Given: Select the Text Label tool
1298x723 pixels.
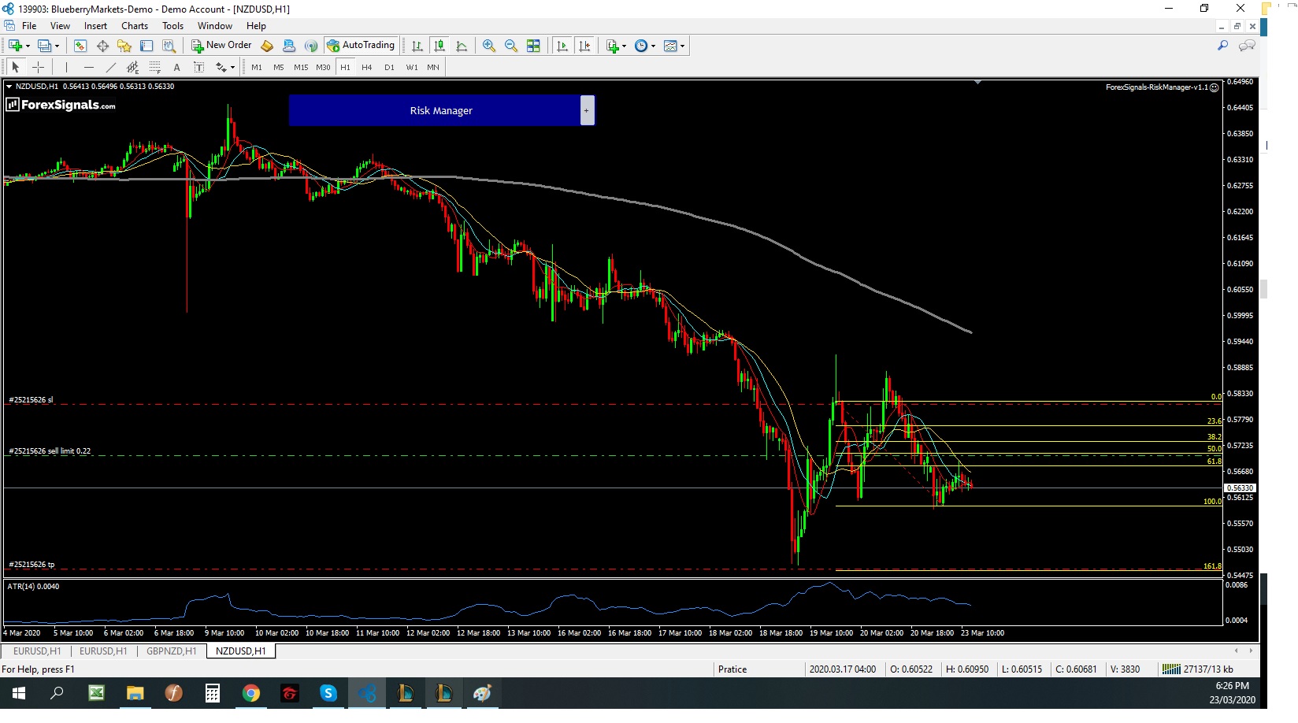Looking at the screenshot, I should 199,67.
